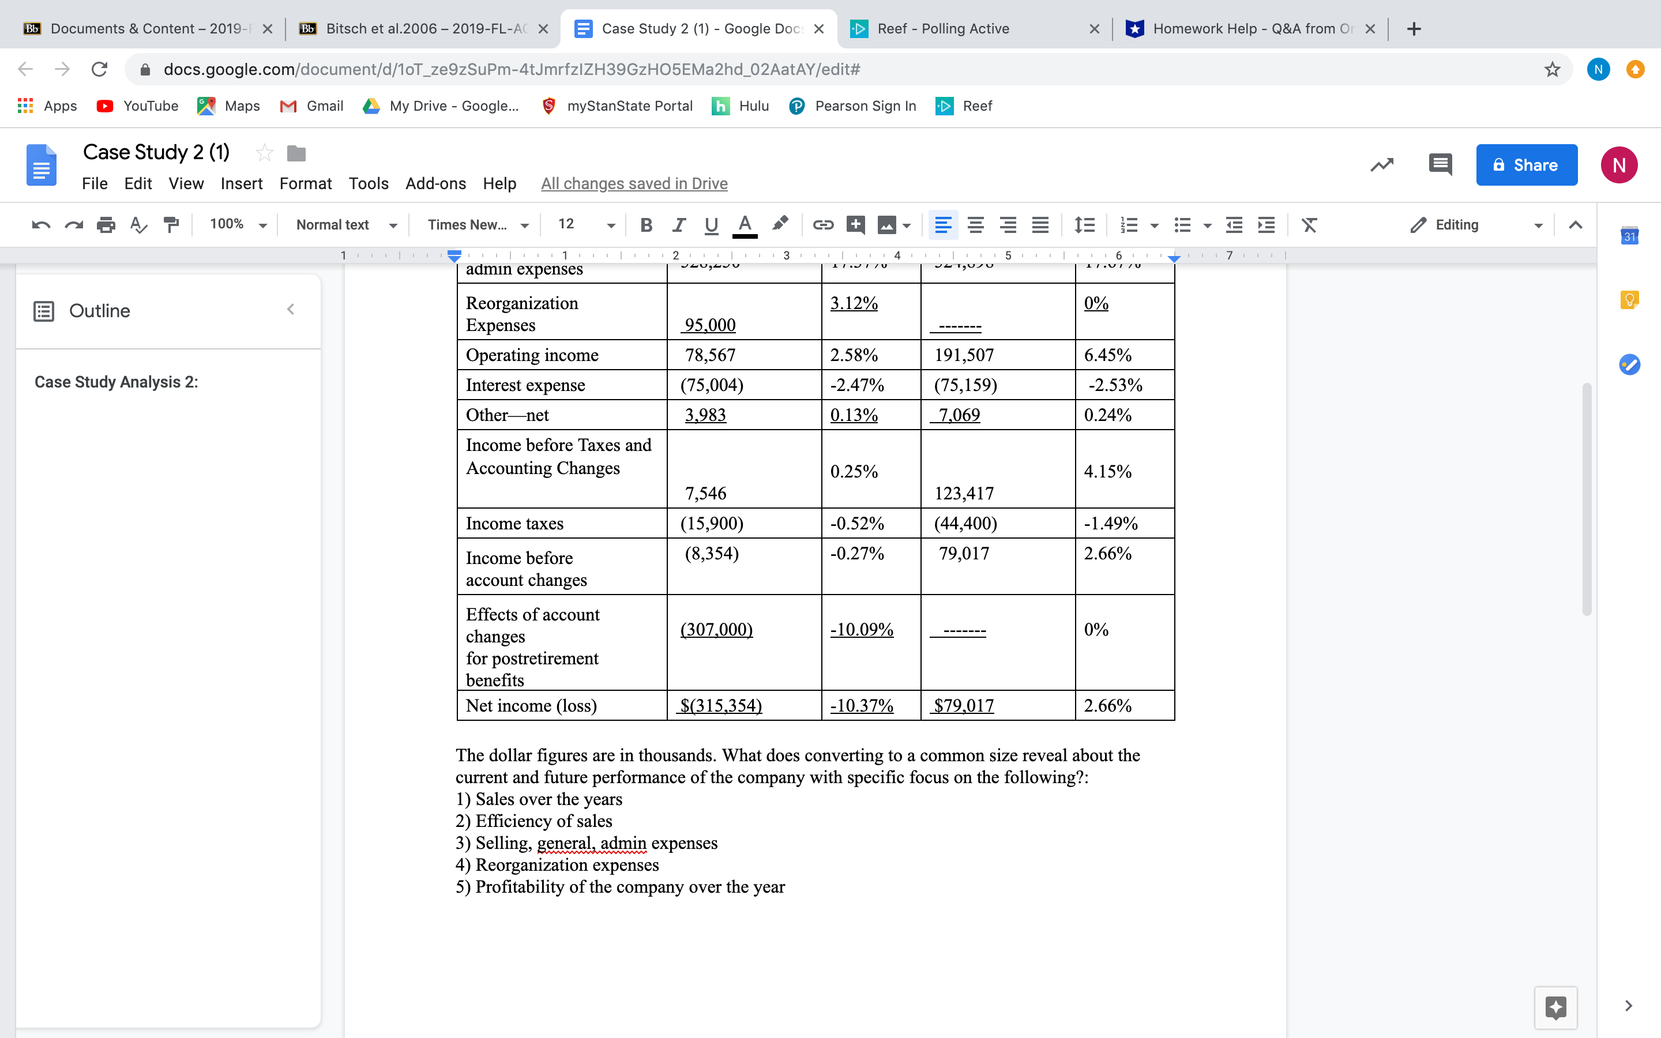1661x1038 pixels.
Task: Click 'All changes saved in Drive' link
Action: pyautogui.click(x=633, y=183)
